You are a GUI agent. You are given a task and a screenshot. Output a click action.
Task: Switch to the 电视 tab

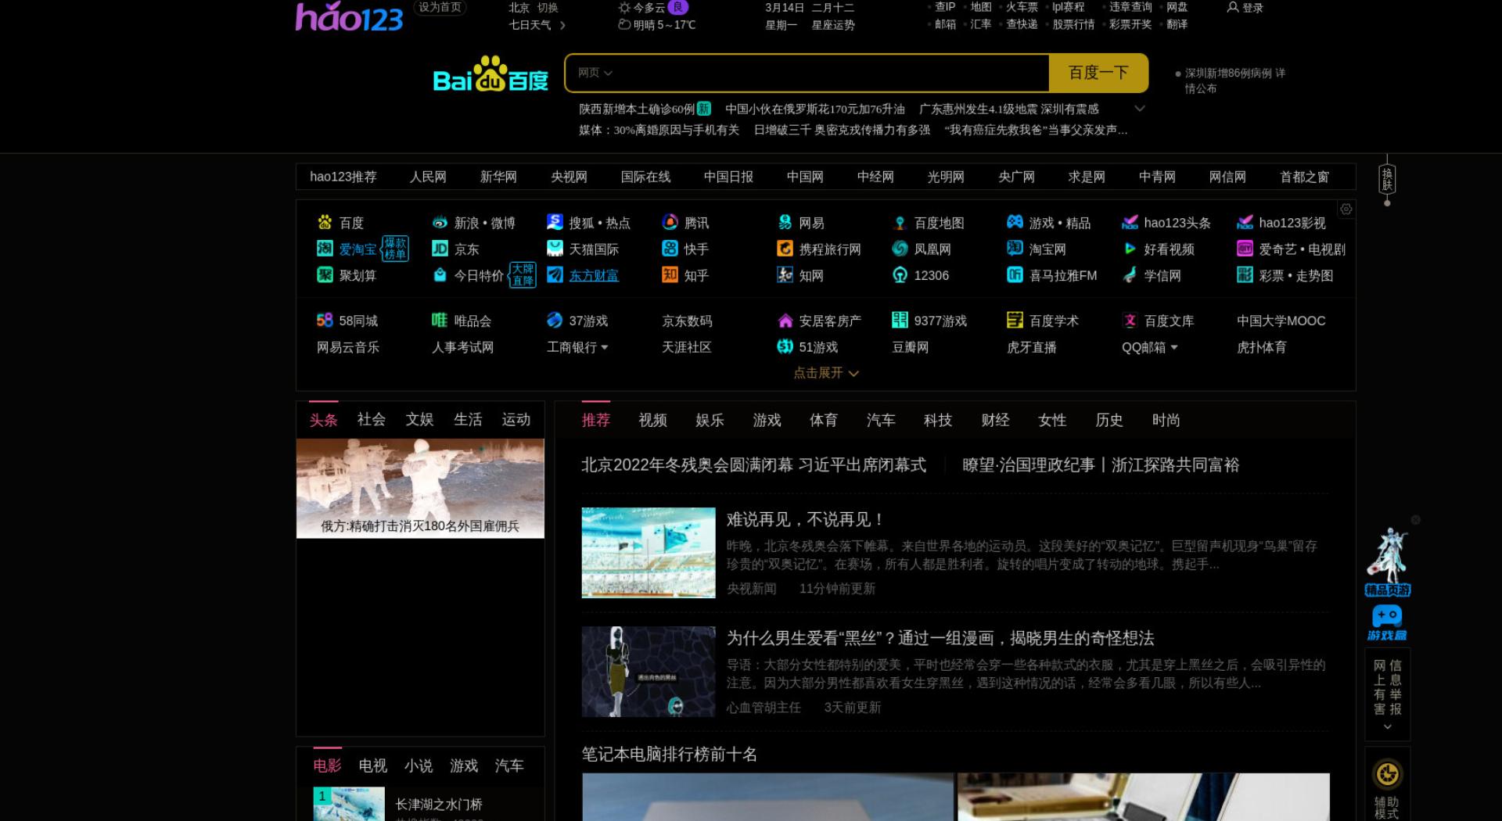tap(373, 765)
